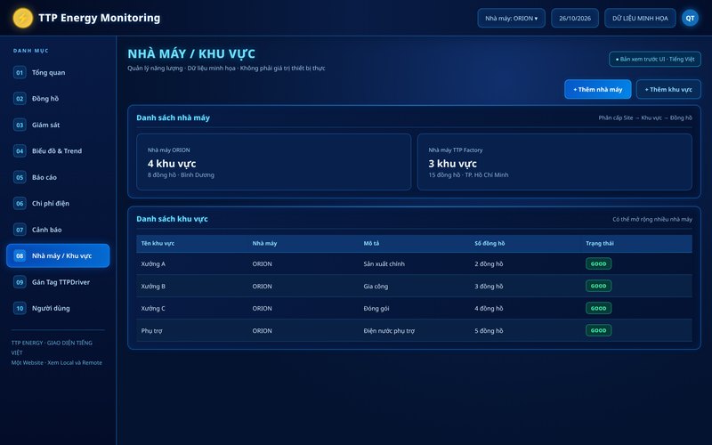This screenshot has height=445, width=712.
Task: Select the Xưởng B row name
Action: click(x=153, y=286)
